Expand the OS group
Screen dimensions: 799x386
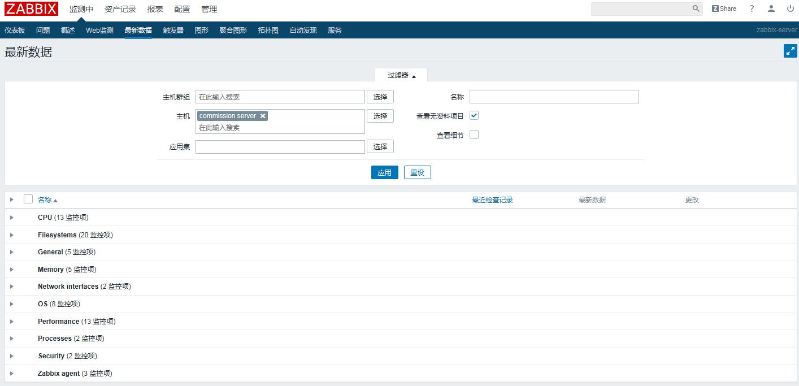point(11,304)
